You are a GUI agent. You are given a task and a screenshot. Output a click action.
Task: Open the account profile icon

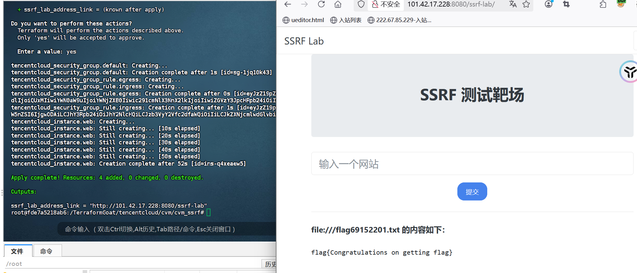tap(549, 4)
